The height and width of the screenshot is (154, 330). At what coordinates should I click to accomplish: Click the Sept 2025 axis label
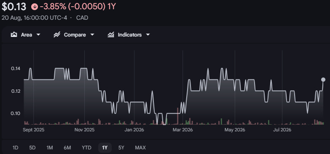pos(34,130)
